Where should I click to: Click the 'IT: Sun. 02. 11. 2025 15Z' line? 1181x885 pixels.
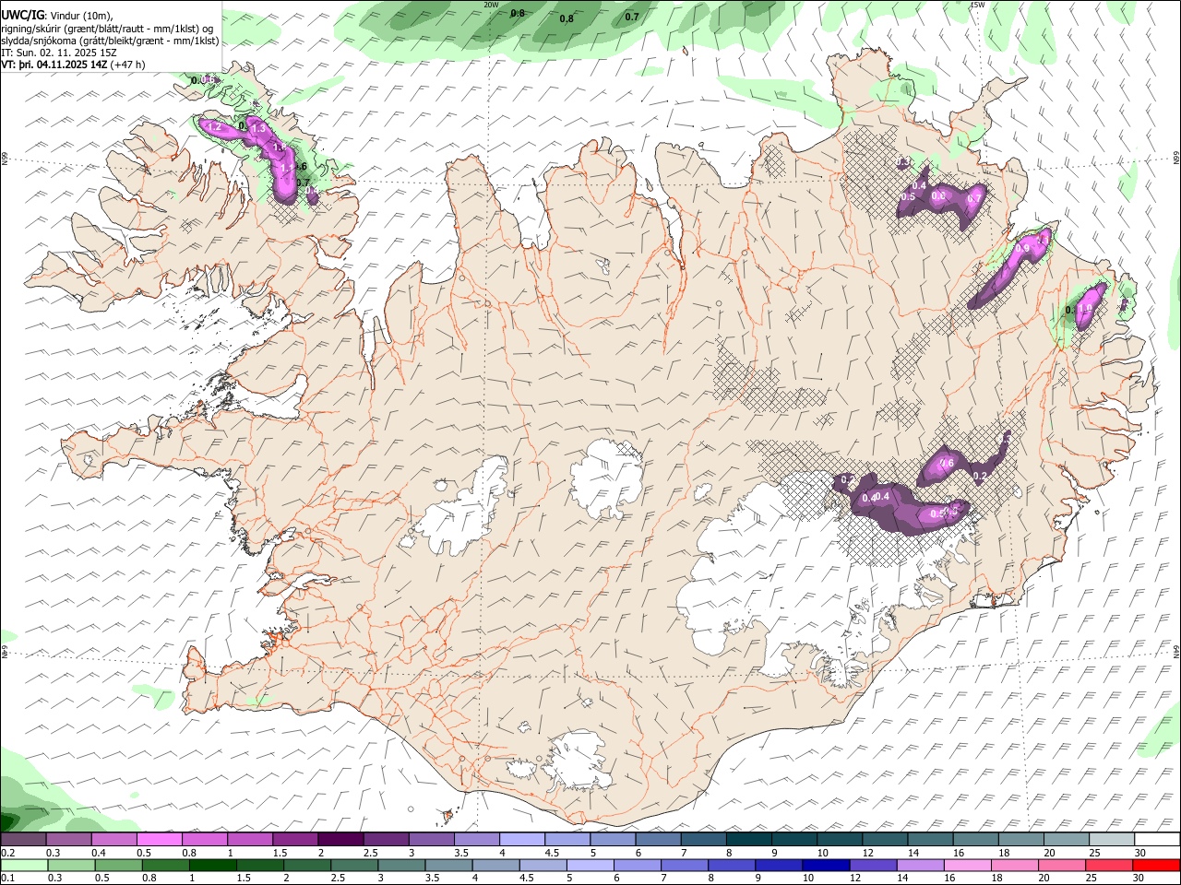(x=59, y=53)
